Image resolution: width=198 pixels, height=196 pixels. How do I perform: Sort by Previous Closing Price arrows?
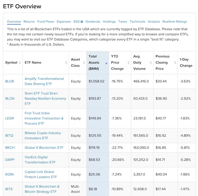(175, 62)
